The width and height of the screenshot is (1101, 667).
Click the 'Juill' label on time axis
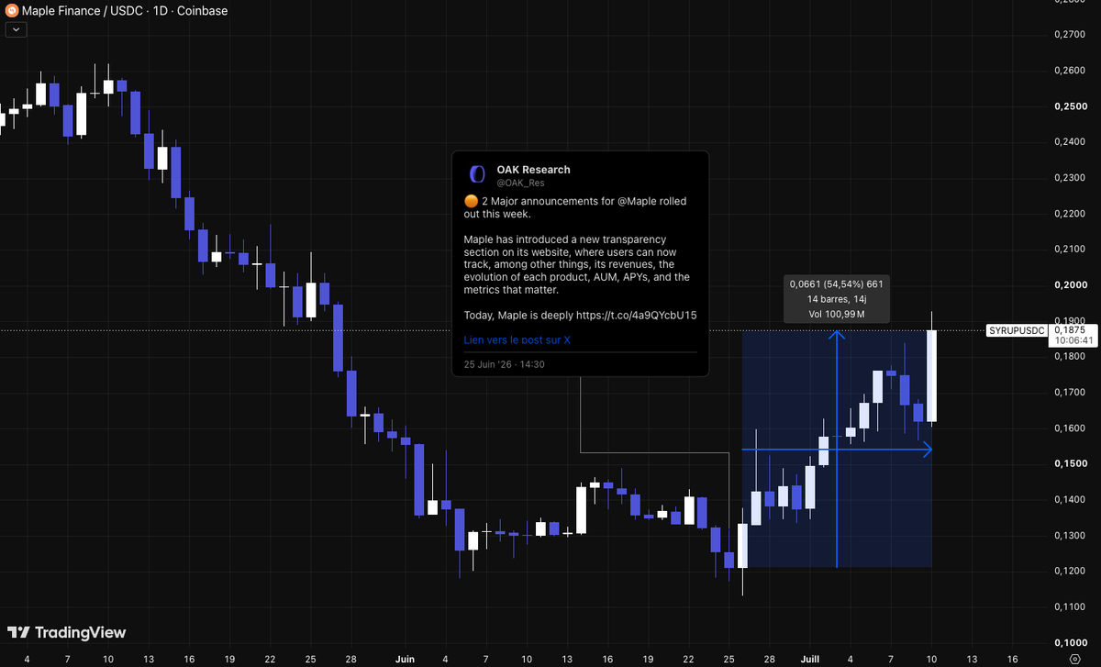(809, 659)
